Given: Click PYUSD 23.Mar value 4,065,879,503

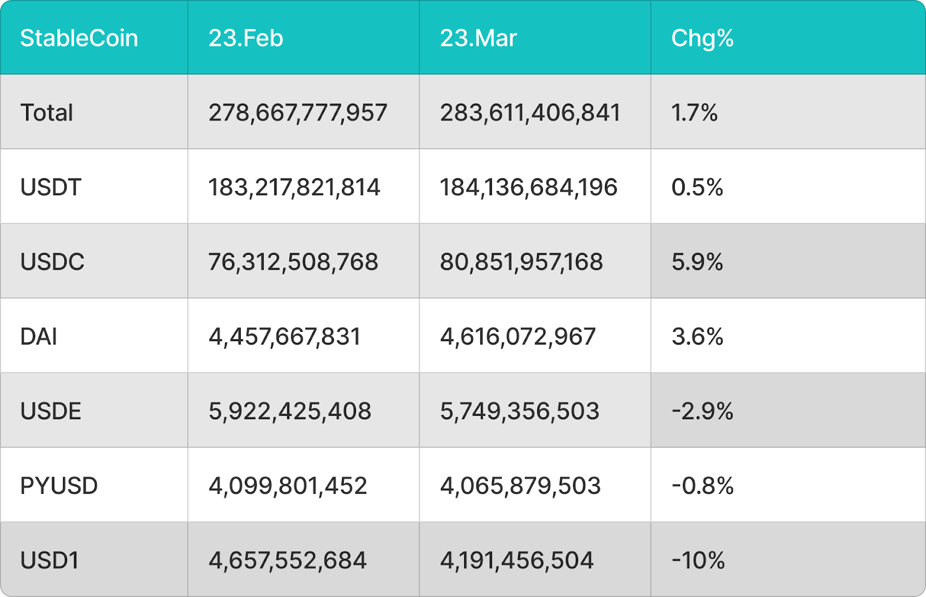Looking at the screenshot, I should 520,486.
